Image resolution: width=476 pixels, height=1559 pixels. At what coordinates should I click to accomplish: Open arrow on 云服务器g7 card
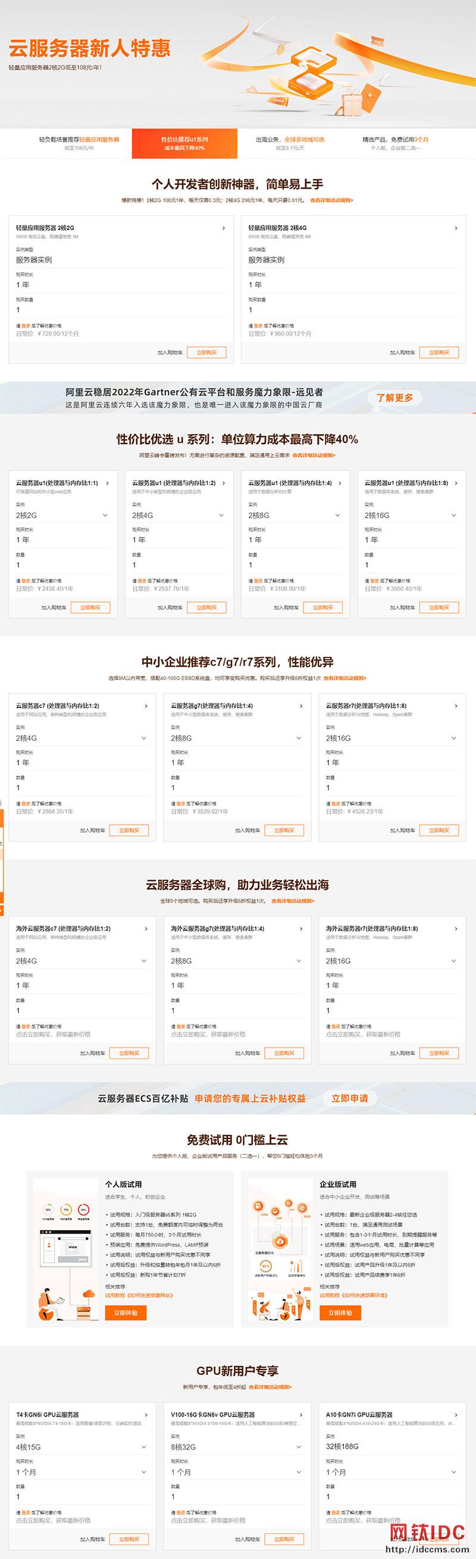(x=301, y=706)
